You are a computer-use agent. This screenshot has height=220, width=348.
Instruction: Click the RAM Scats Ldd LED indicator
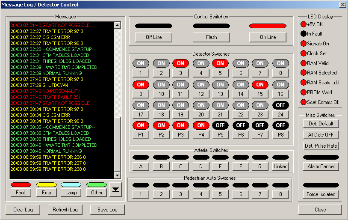304,83
